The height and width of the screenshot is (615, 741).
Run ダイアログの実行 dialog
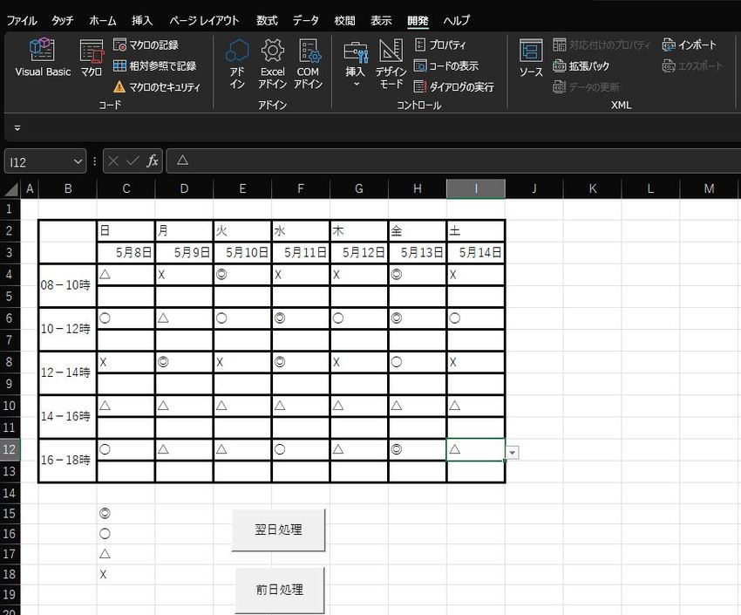click(x=454, y=87)
